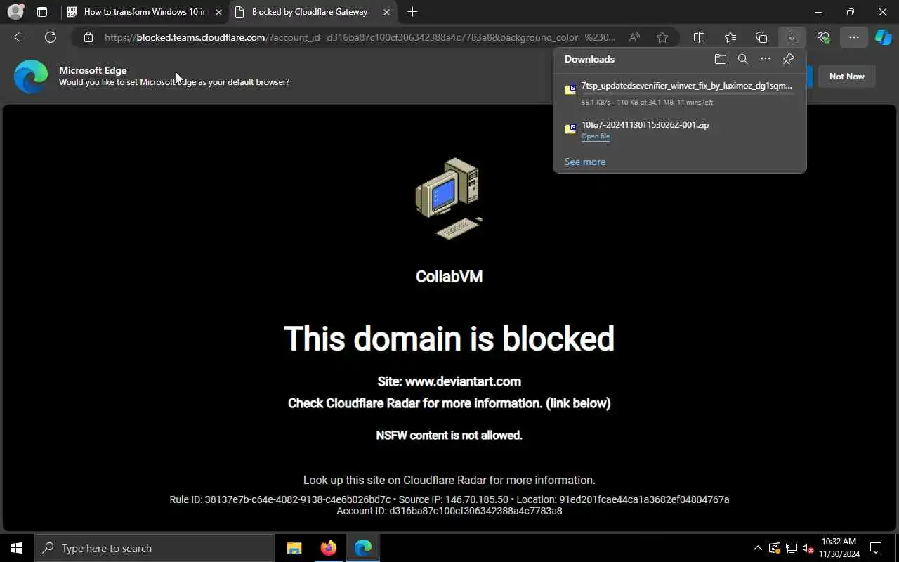Toggle the Downloads toolbar button

(x=792, y=37)
